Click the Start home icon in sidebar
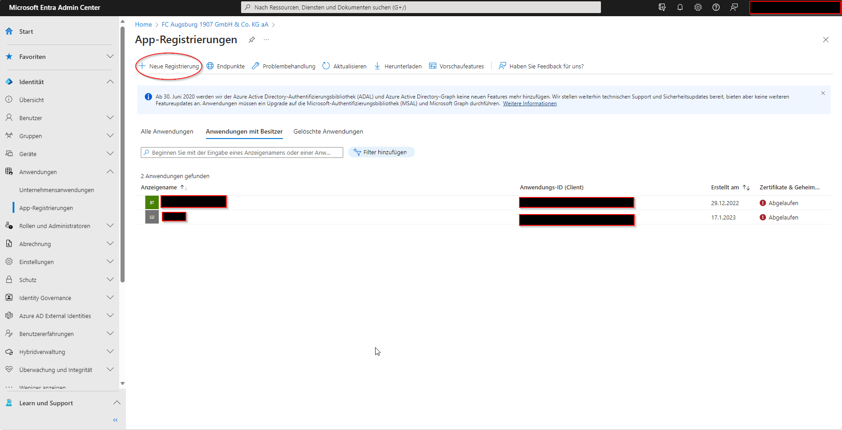The width and height of the screenshot is (842, 430). click(x=9, y=31)
